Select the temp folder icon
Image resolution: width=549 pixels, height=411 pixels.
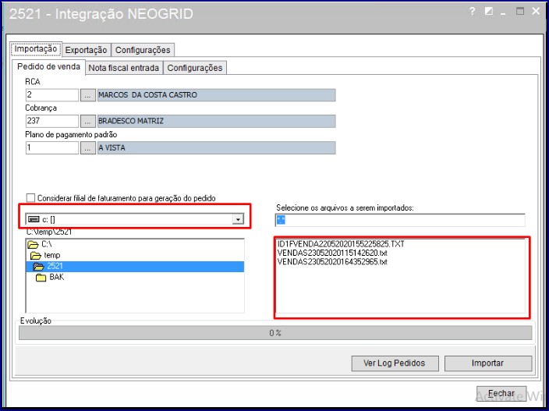pos(36,256)
